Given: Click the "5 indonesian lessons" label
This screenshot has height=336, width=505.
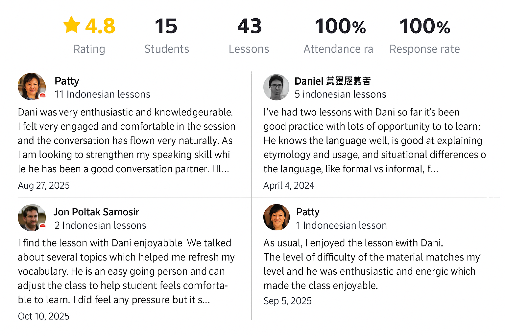Looking at the screenshot, I should click(340, 94).
